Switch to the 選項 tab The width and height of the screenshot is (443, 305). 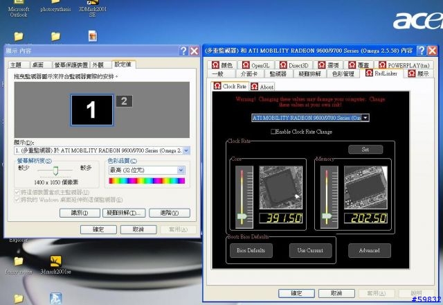point(329,65)
